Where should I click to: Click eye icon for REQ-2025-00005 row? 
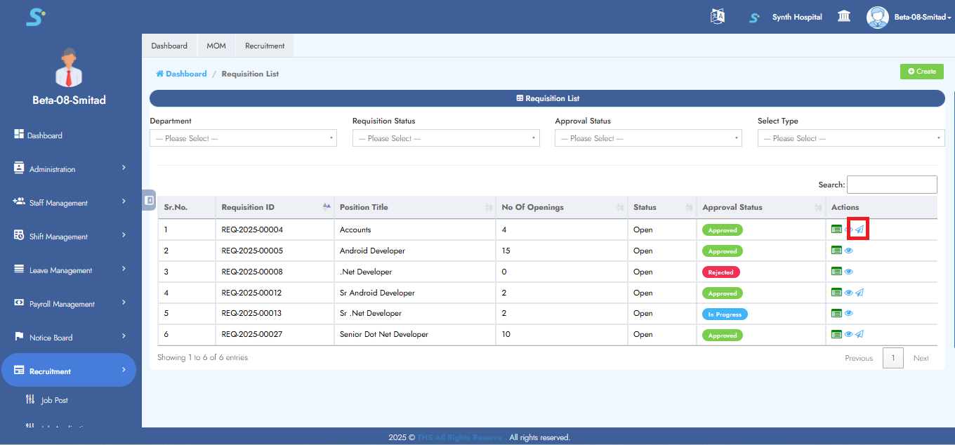pyautogui.click(x=849, y=251)
